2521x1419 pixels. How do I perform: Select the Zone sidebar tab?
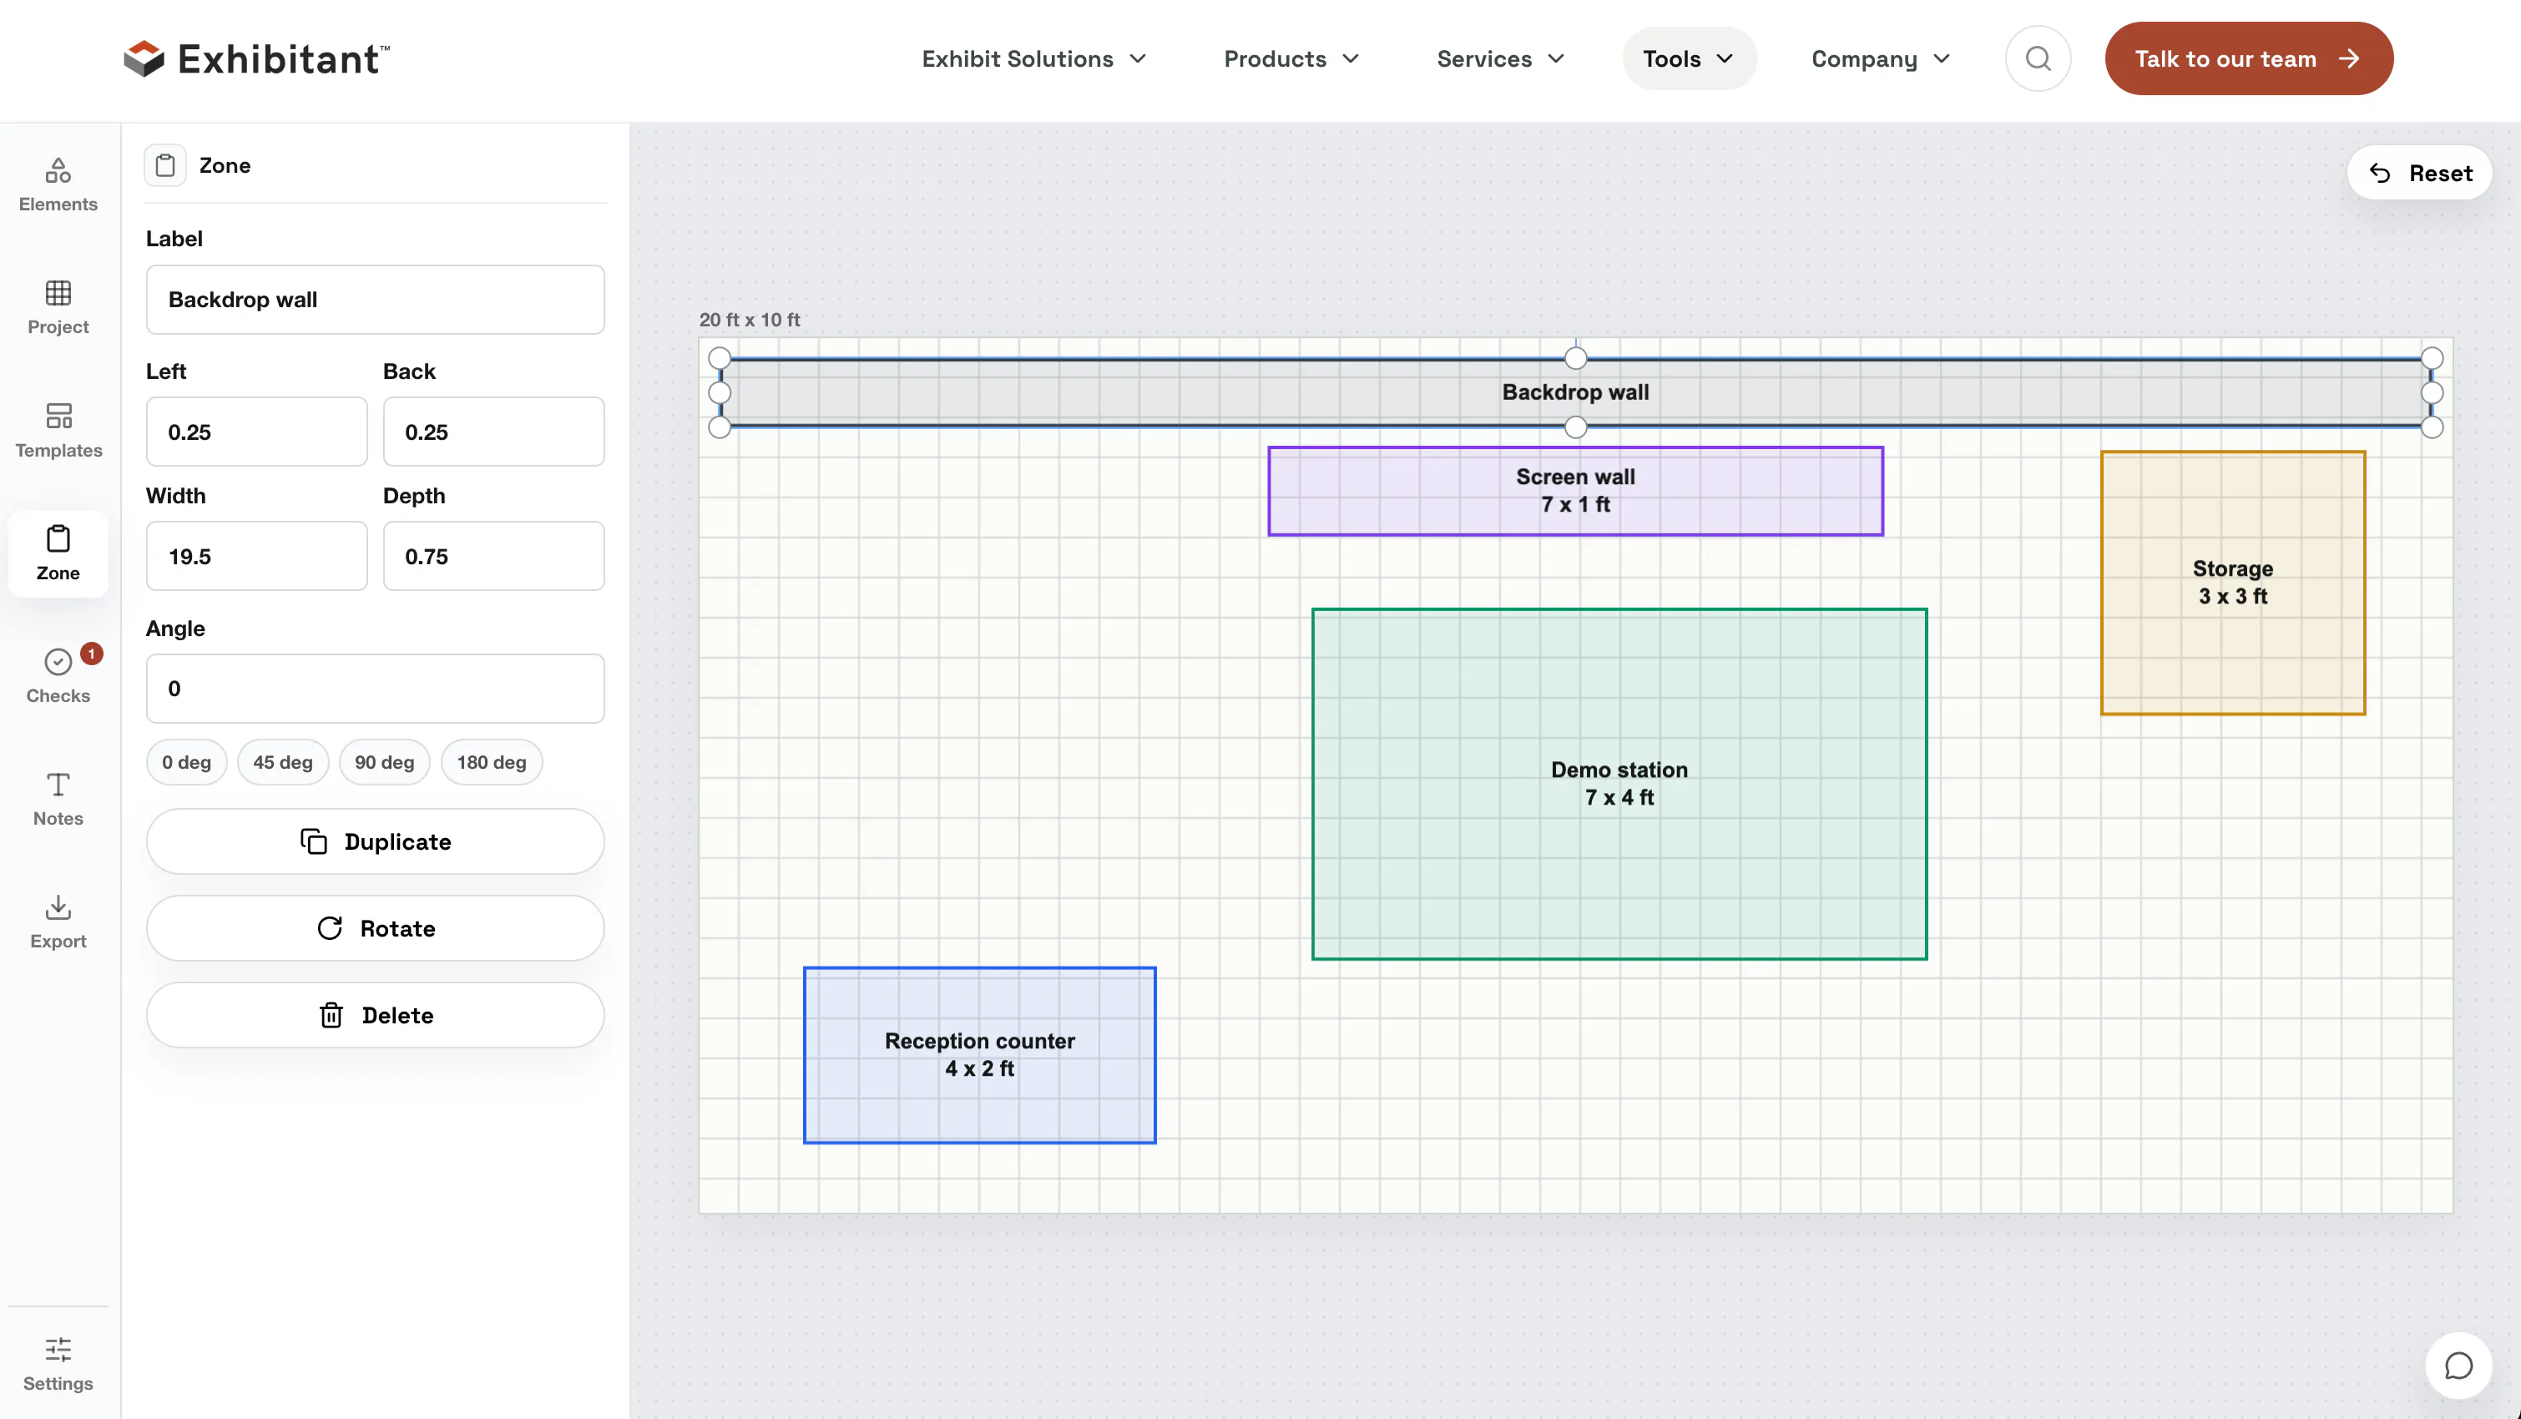pos(58,553)
